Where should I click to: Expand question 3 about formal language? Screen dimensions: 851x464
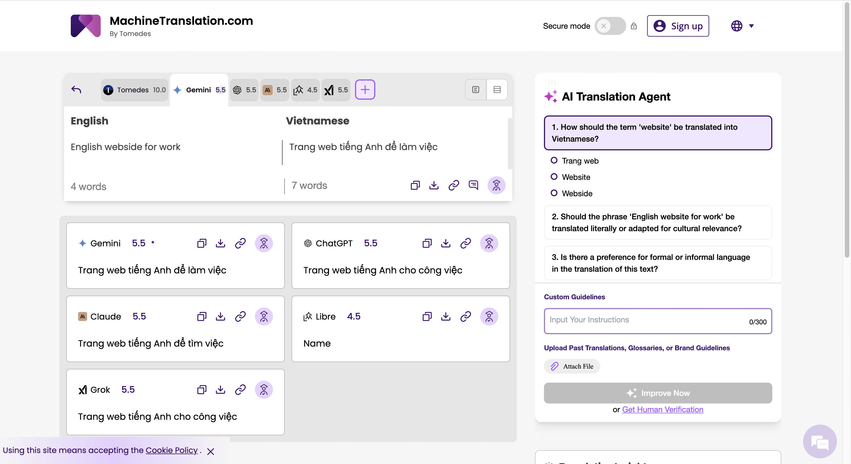coord(658,263)
